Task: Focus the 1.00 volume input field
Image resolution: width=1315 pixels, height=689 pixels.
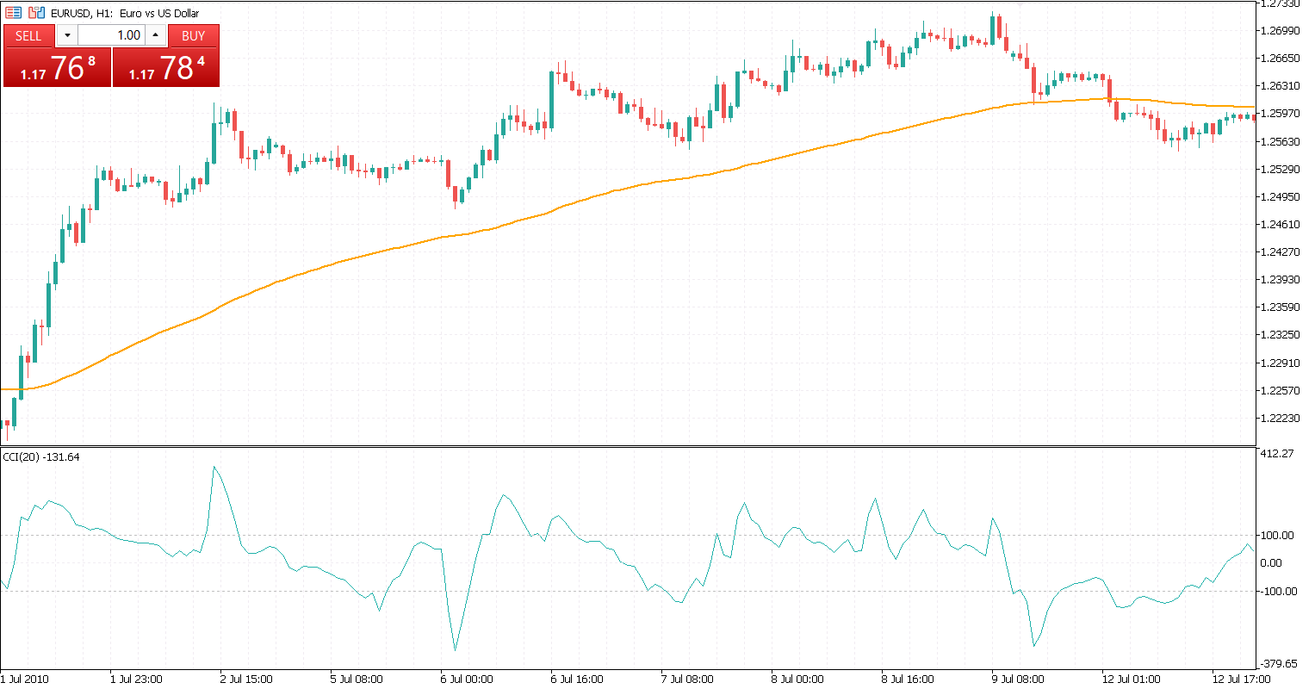Action: tap(111, 35)
